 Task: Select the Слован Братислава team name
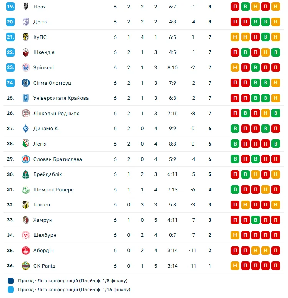58,159
